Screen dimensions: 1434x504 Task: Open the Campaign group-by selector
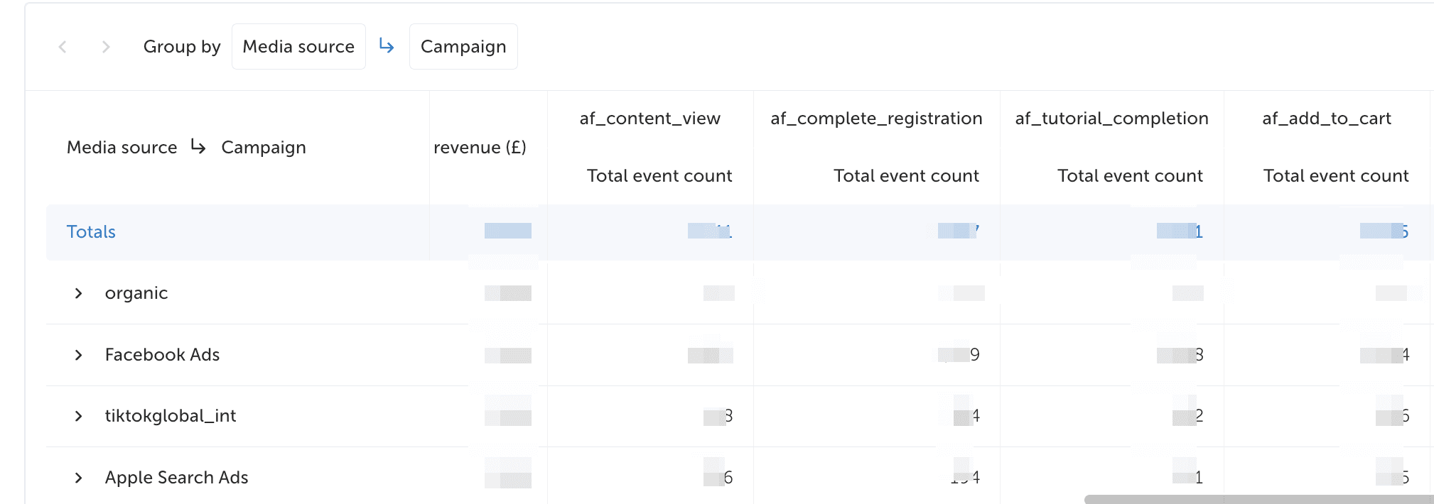(x=463, y=47)
